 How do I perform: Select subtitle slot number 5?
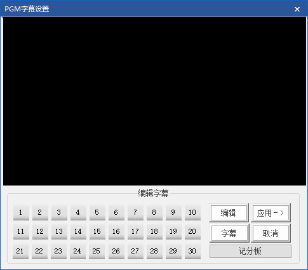pos(97,212)
